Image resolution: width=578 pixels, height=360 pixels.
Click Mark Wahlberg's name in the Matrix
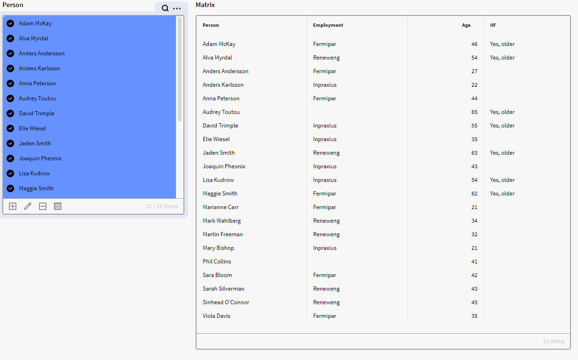(221, 221)
